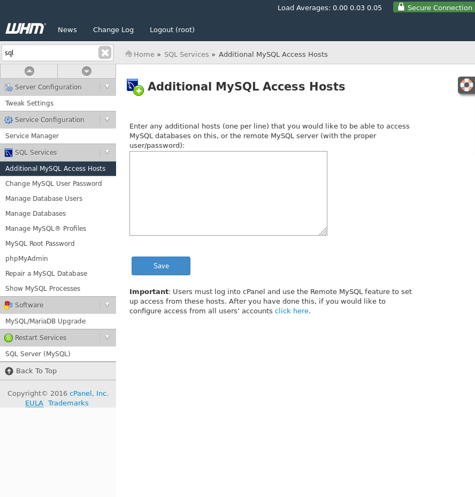The width and height of the screenshot is (475, 497).
Task: Click the Additional MySQL Access Hosts breadcrumb text
Action: [x=273, y=54]
